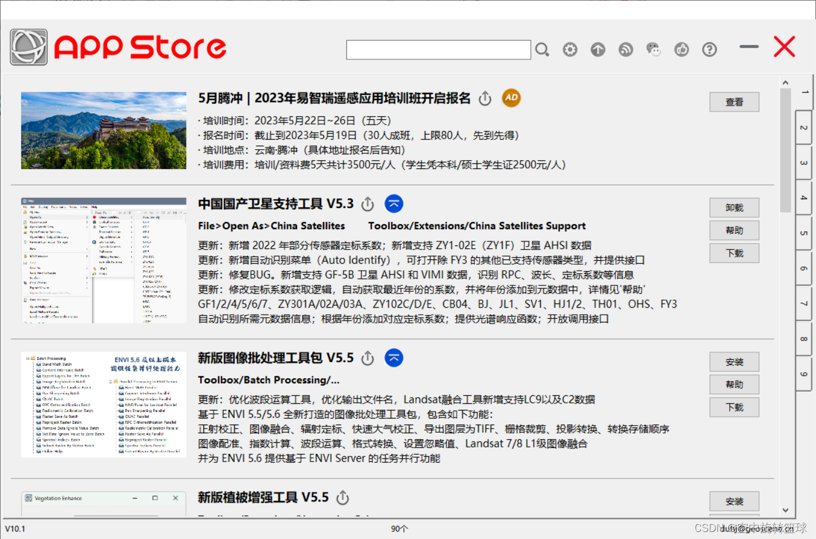816x539 pixels.
Task: Switch to page tab 2
Action: [804, 127]
